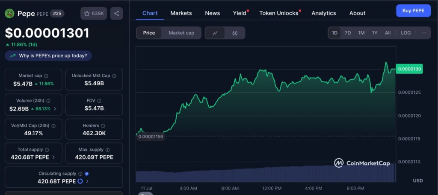Click the $5.49B unlocked market cap value
The width and height of the screenshot is (438, 195).
click(94, 83)
